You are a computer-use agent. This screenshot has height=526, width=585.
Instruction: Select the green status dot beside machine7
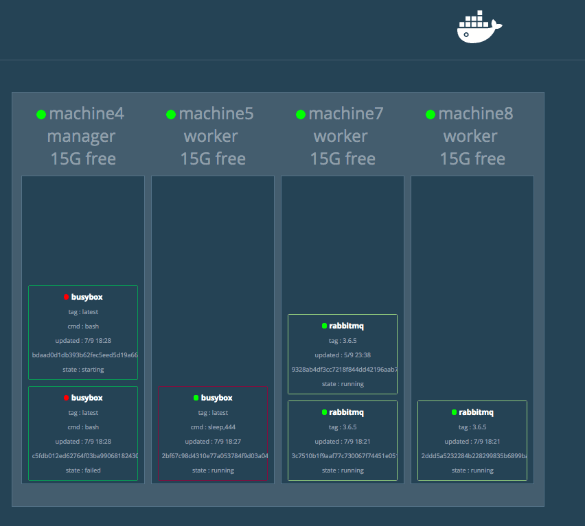301,115
